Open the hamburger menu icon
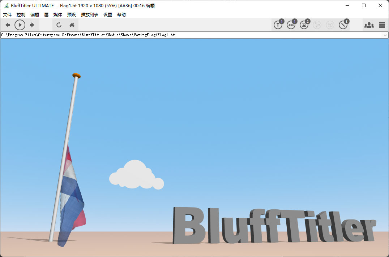The image size is (389, 257). click(382, 25)
